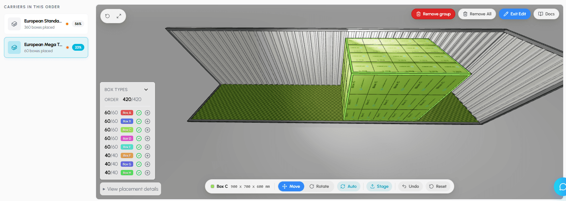The width and height of the screenshot is (566, 201).
Task: Click the plus icon for Box B
Action: pyautogui.click(x=147, y=121)
